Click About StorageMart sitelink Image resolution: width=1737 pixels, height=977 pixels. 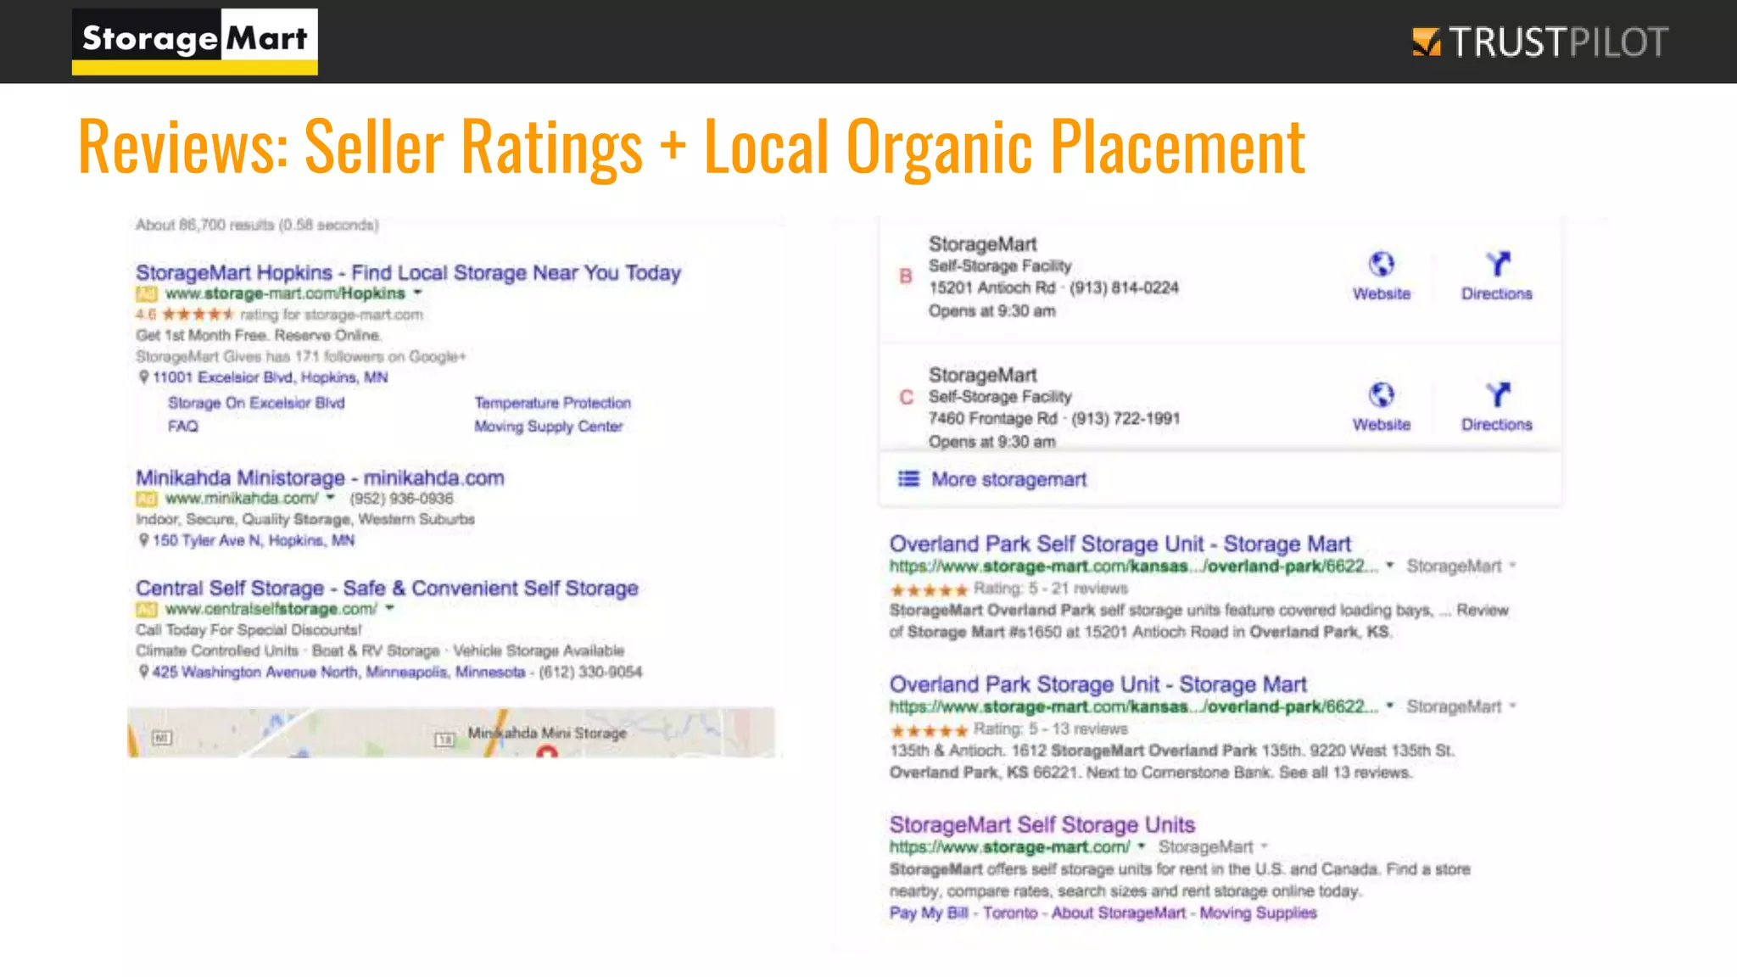1118,913
